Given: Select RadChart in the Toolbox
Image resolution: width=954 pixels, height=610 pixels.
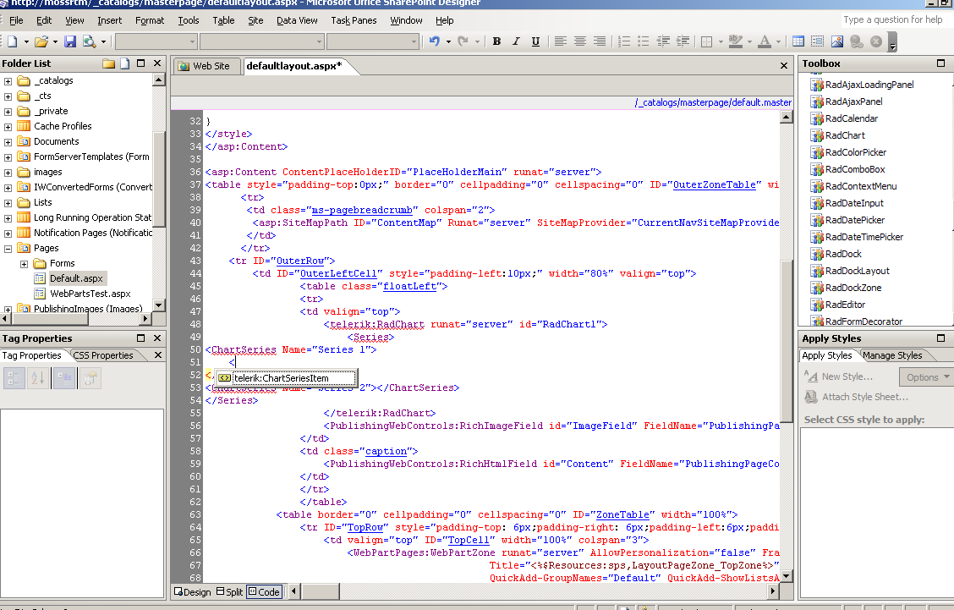Looking at the screenshot, I should tap(845, 135).
